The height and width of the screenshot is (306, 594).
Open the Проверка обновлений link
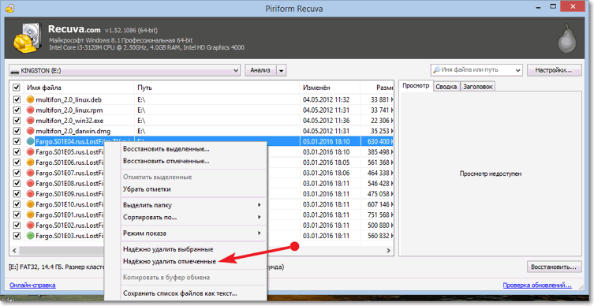point(536,285)
